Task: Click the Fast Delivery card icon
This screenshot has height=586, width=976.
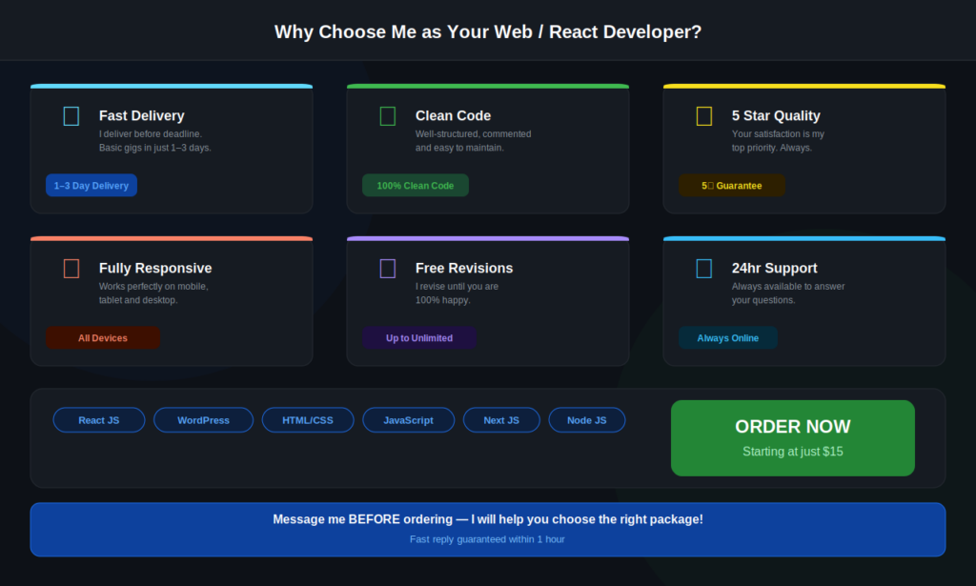Action: pos(71,116)
